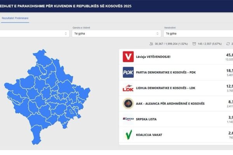Click the Srpska Lista logo
Screen dimensions: 233x155
tap(128, 119)
